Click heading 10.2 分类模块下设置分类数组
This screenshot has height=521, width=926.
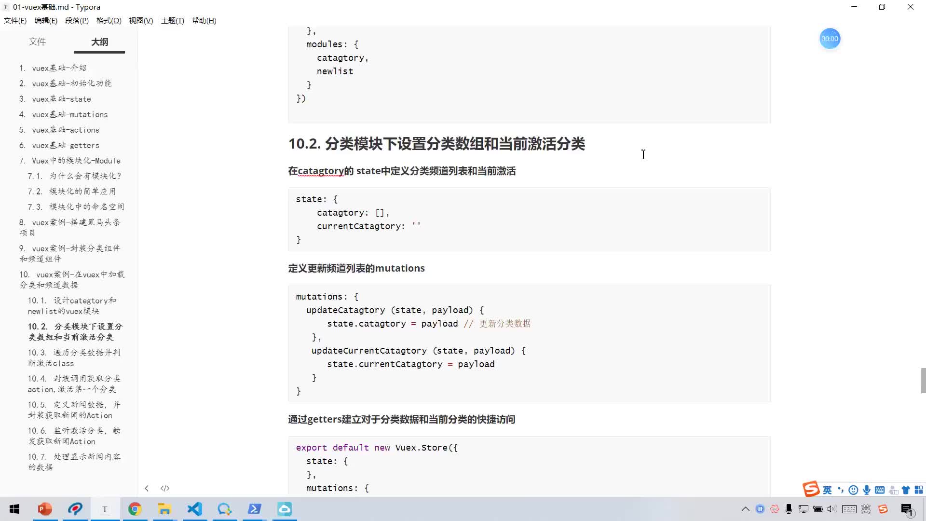point(436,144)
